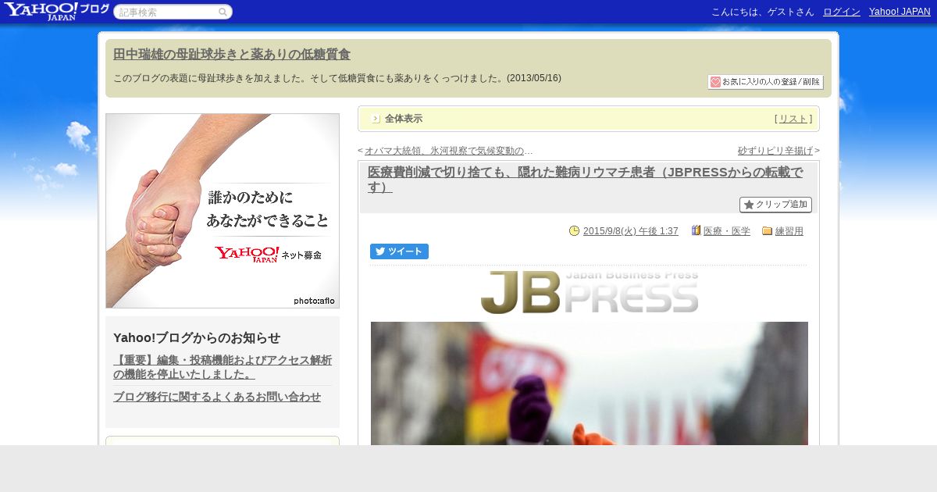Click the article photo with the flag
Image resolution: width=937 pixels, height=492 pixels.
click(590, 383)
